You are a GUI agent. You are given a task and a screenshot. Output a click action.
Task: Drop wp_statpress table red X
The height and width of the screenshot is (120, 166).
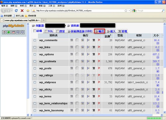99,82
